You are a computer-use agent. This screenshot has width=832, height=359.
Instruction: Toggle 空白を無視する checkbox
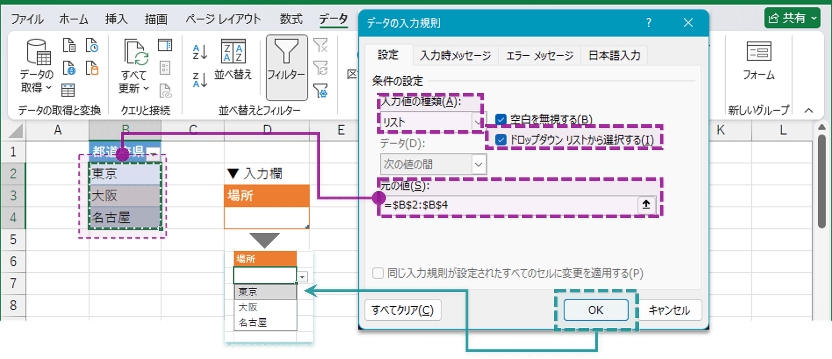click(501, 120)
